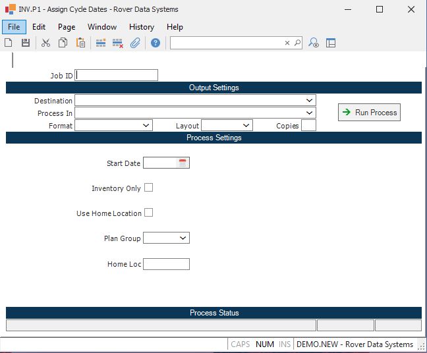Open the File menu

pos(14,27)
